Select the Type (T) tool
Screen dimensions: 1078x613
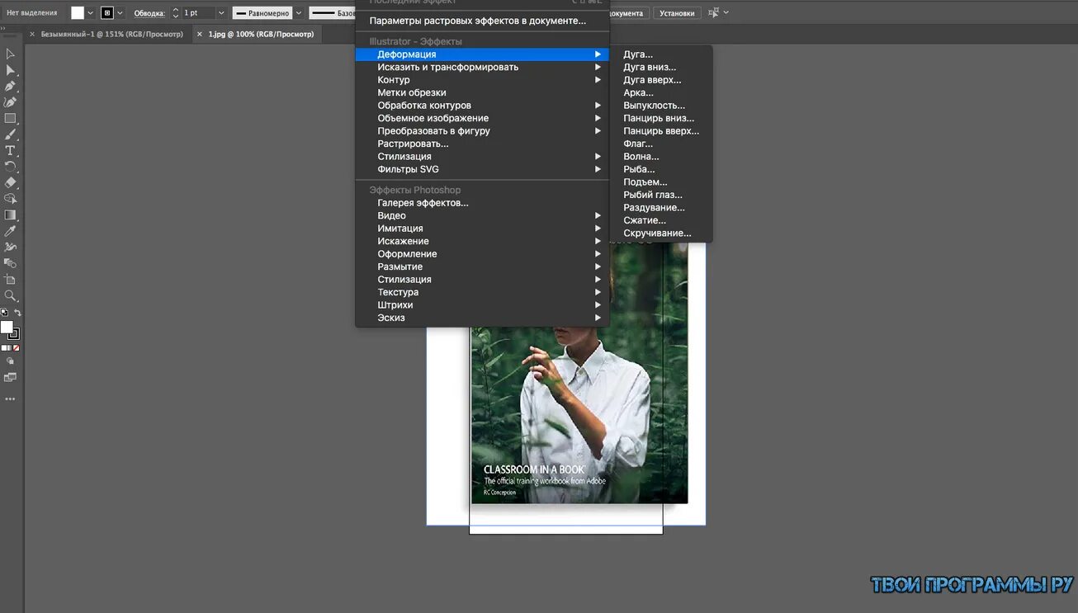point(10,150)
